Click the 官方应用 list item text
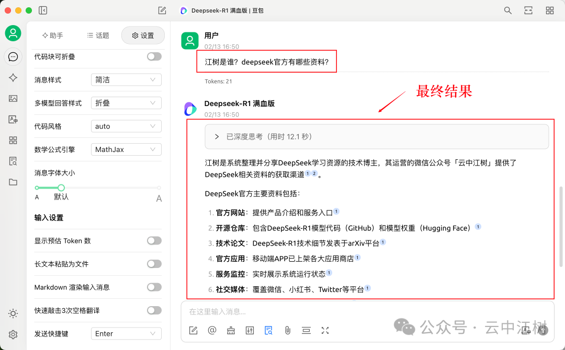The height and width of the screenshot is (350, 565). (285, 259)
